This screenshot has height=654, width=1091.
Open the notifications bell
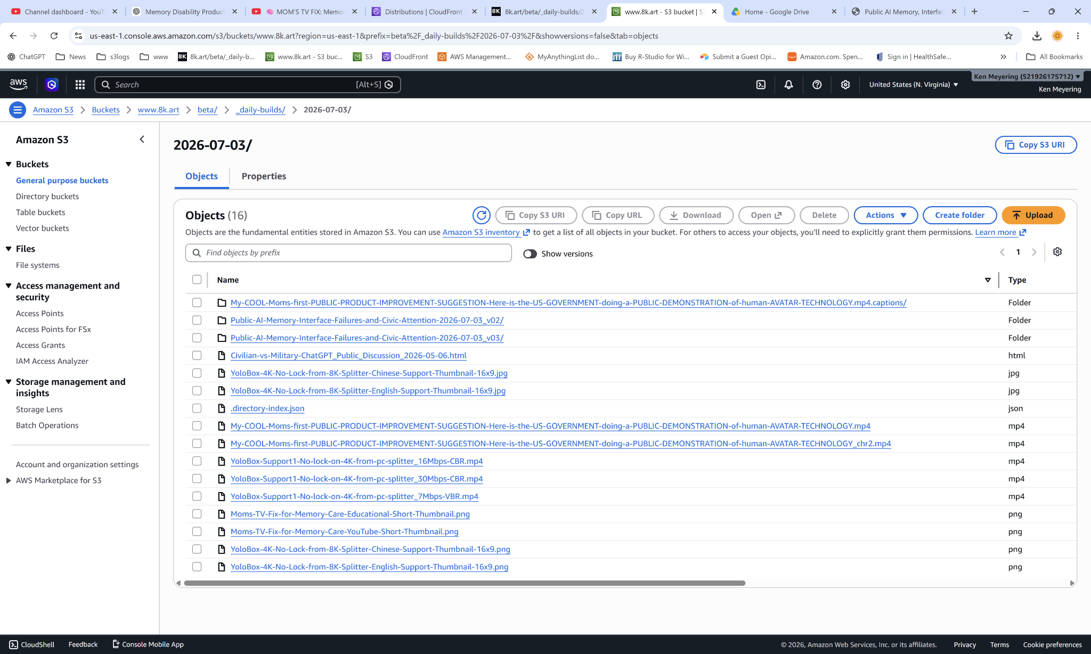coord(789,84)
